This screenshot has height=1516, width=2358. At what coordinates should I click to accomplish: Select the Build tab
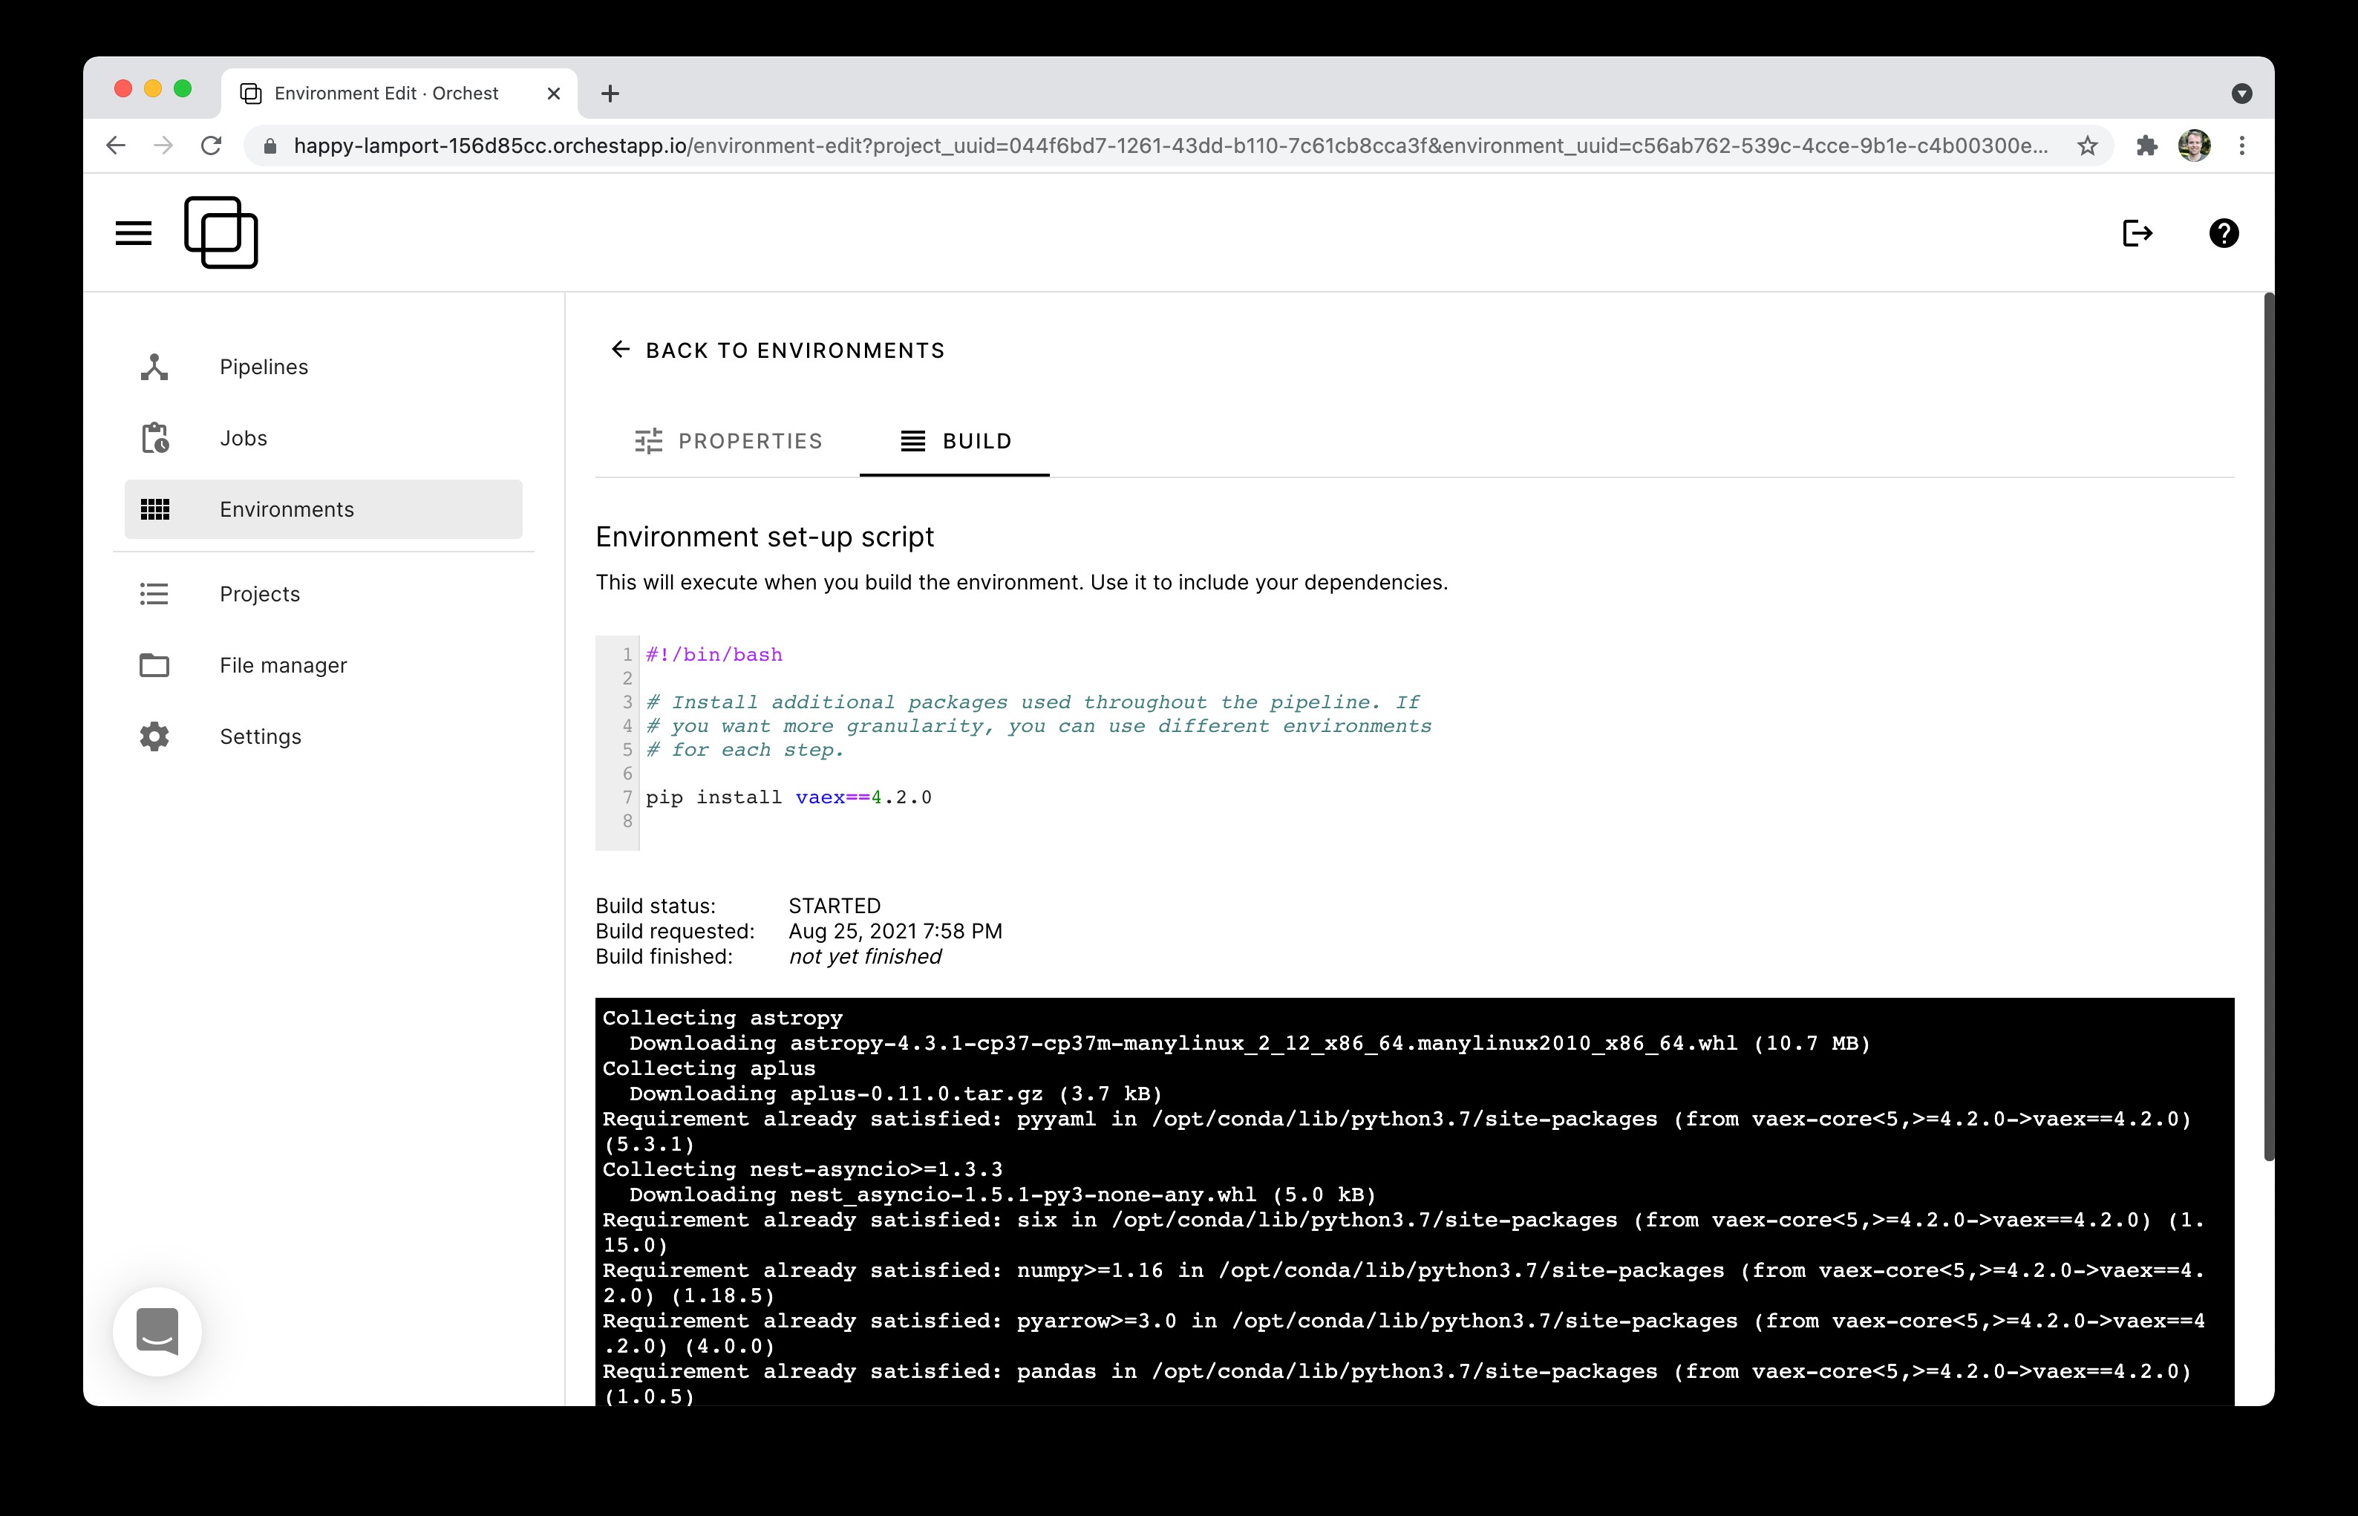coord(954,441)
